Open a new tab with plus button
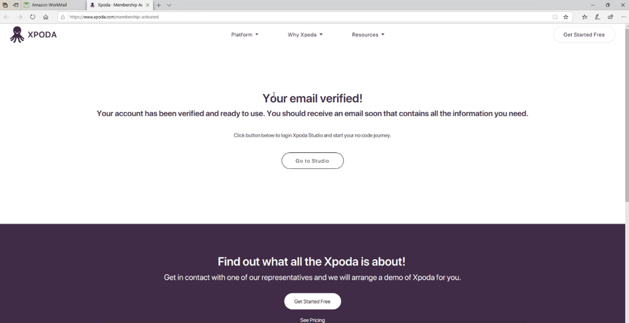Image resolution: width=629 pixels, height=323 pixels. (158, 5)
